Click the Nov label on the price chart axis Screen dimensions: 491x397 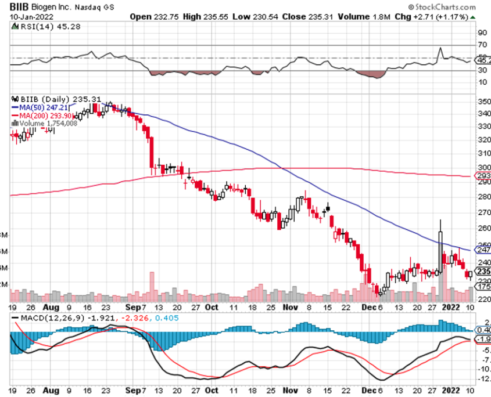click(290, 308)
